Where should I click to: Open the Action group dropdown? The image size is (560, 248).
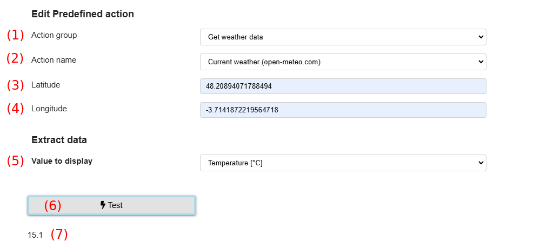coord(343,37)
